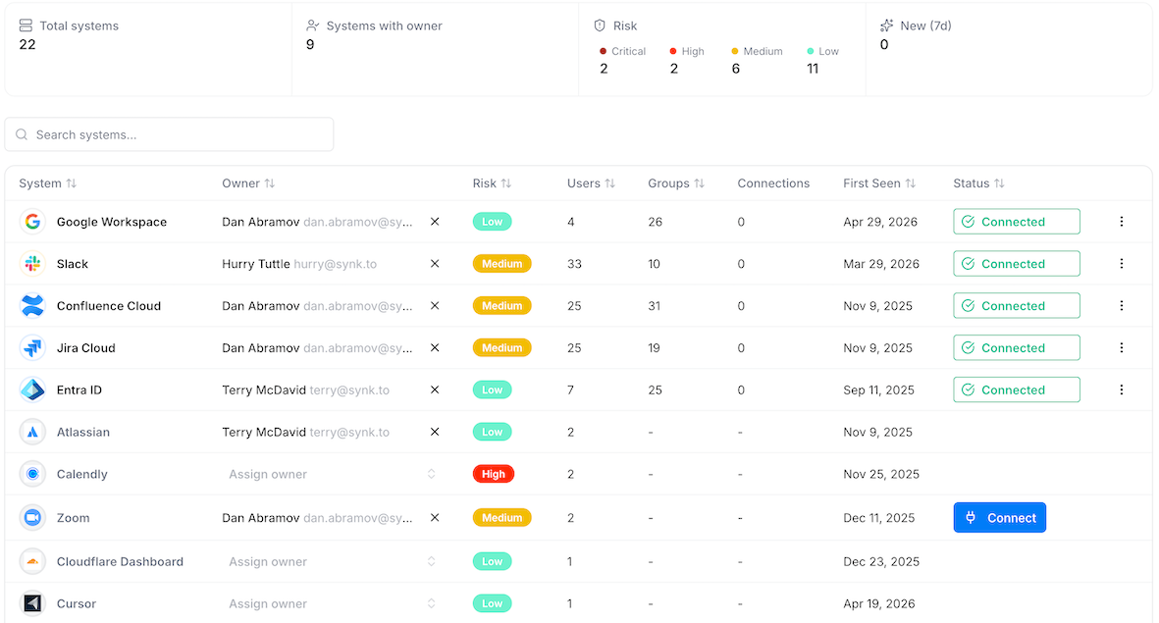This screenshot has height=623, width=1159.
Task: Sort table by First Seen column
Action: point(879,183)
